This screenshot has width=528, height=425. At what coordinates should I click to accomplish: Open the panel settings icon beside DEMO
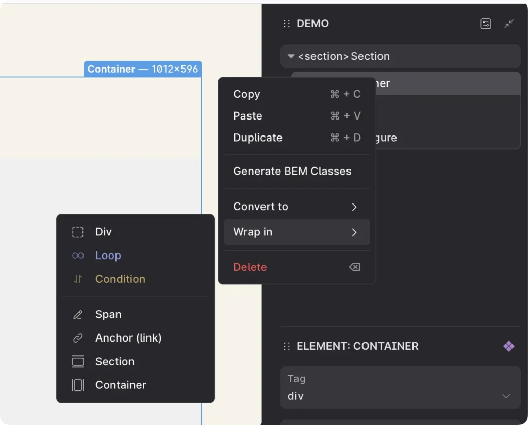[x=486, y=24]
